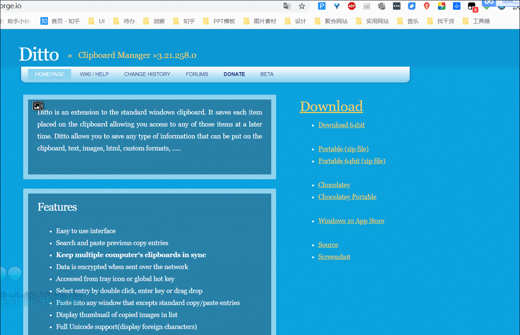View the Screenshot link

334,257
